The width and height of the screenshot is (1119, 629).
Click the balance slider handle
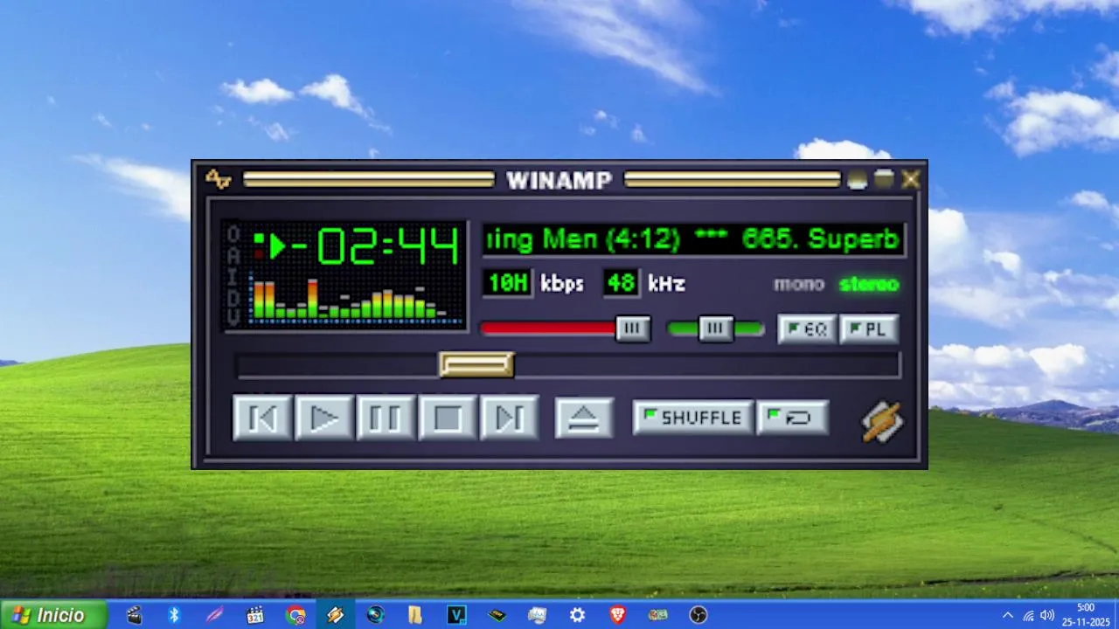[x=715, y=328]
